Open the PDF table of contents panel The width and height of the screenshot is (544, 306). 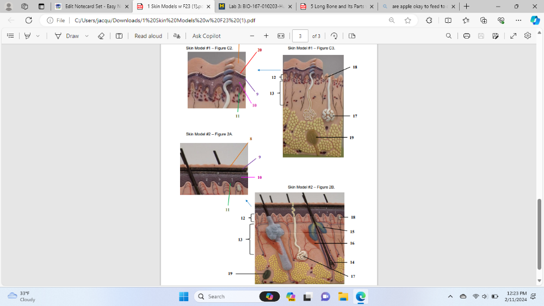click(x=10, y=36)
